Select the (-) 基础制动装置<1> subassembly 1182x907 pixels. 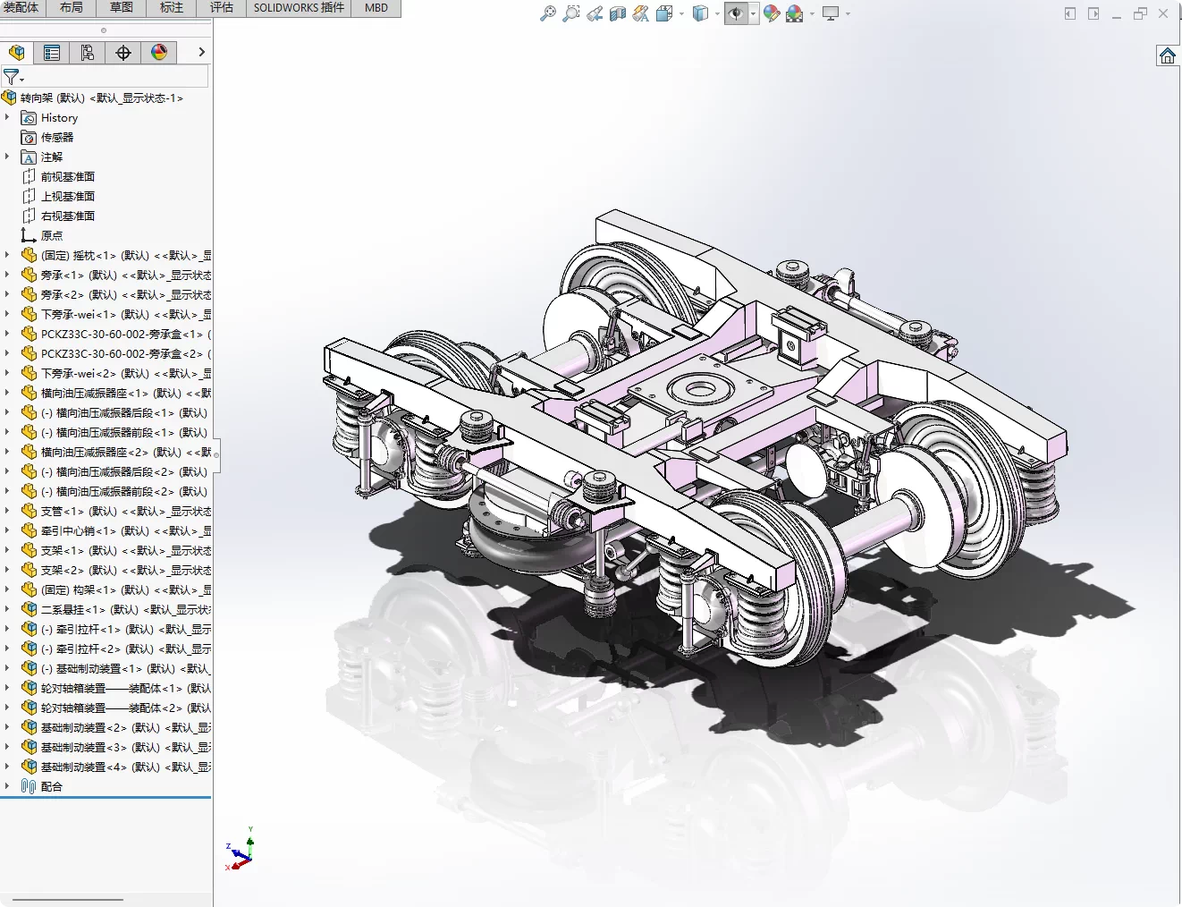point(116,668)
